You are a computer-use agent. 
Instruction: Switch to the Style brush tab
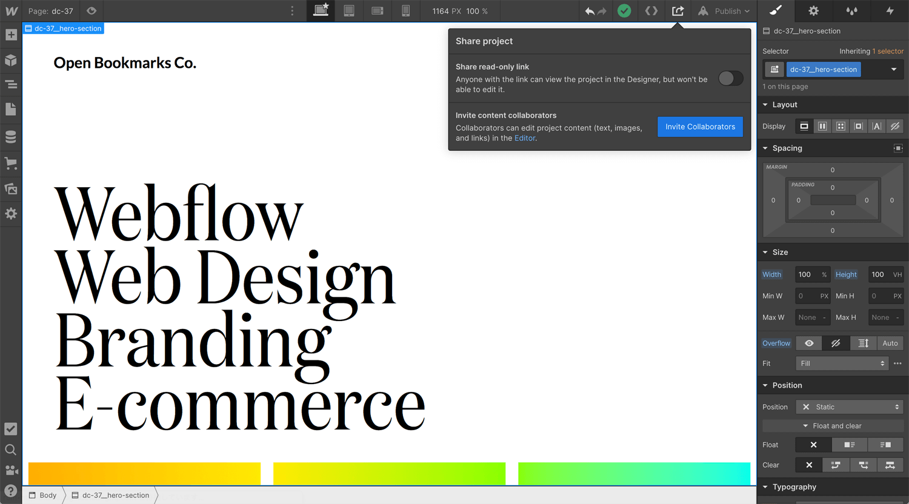[776, 10]
